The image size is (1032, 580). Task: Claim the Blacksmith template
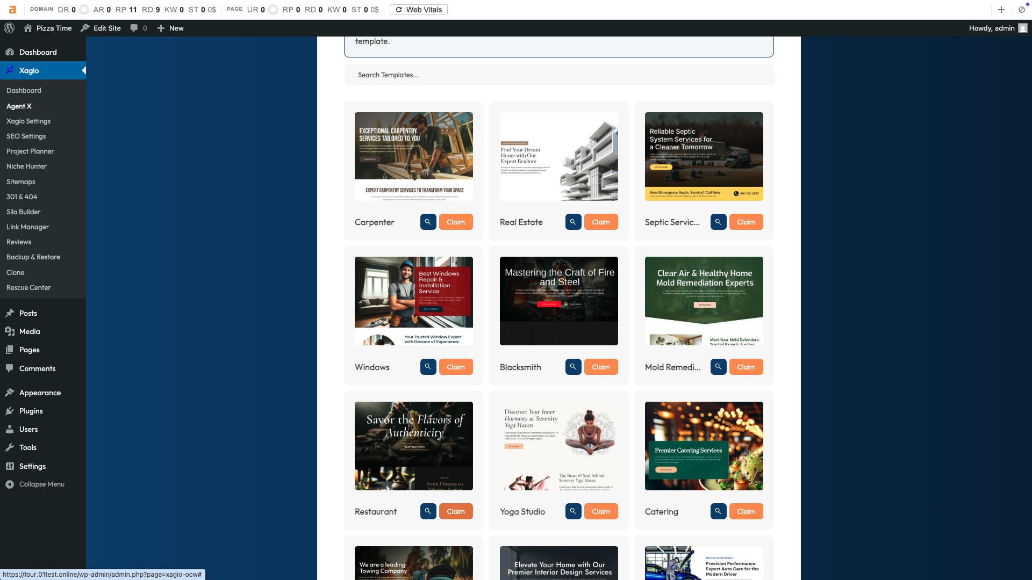coord(601,367)
